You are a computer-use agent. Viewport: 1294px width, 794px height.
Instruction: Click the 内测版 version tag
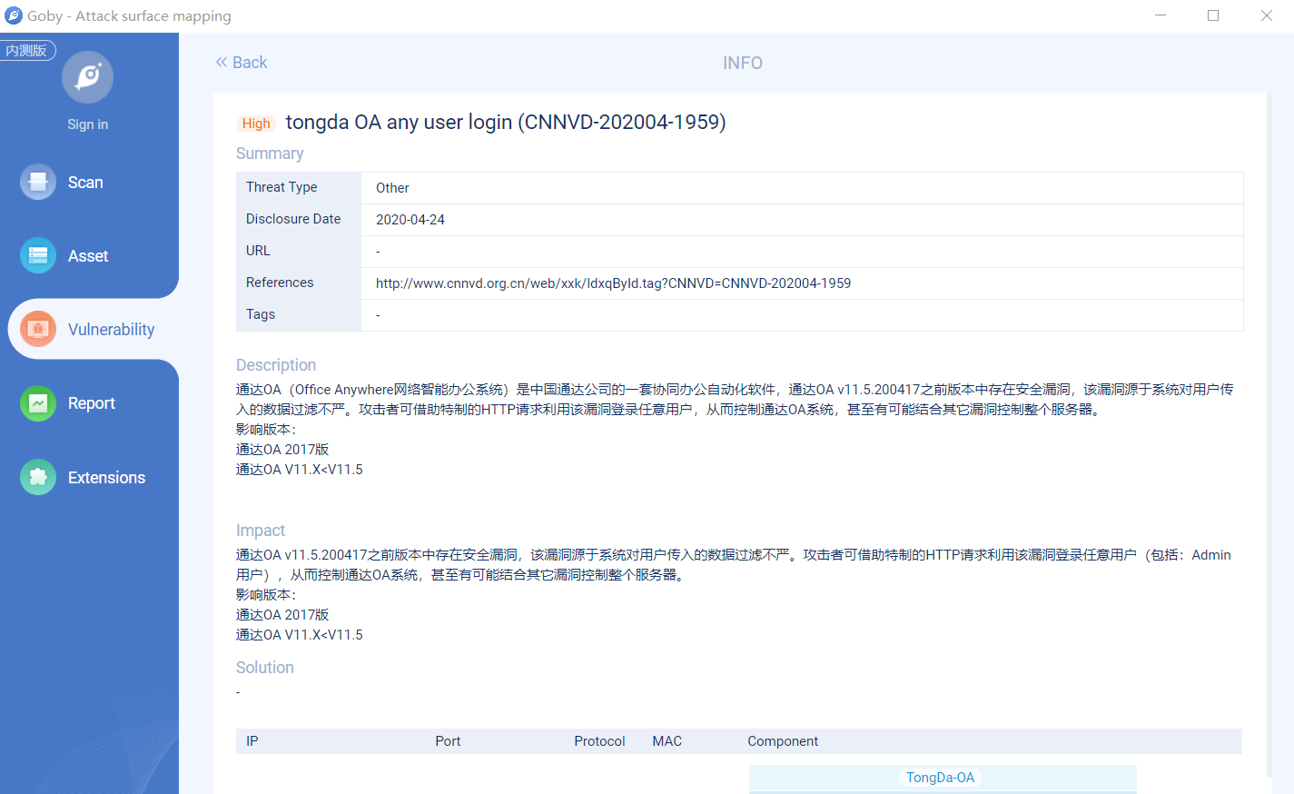point(27,50)
